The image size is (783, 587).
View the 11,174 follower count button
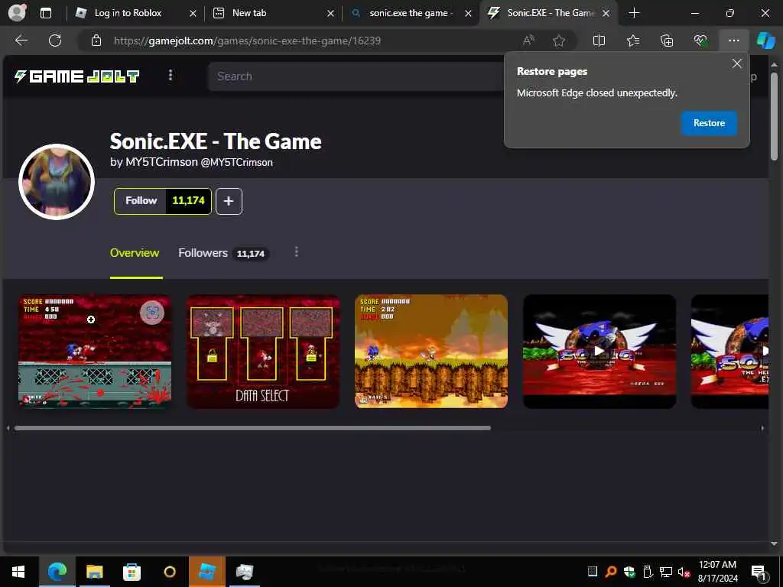188,201
